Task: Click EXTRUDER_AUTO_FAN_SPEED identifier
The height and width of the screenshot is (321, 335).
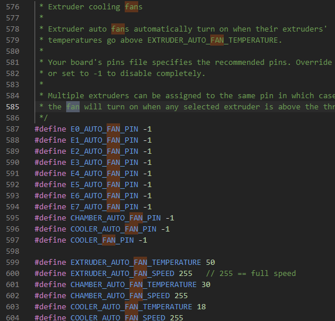Action: 122,273
